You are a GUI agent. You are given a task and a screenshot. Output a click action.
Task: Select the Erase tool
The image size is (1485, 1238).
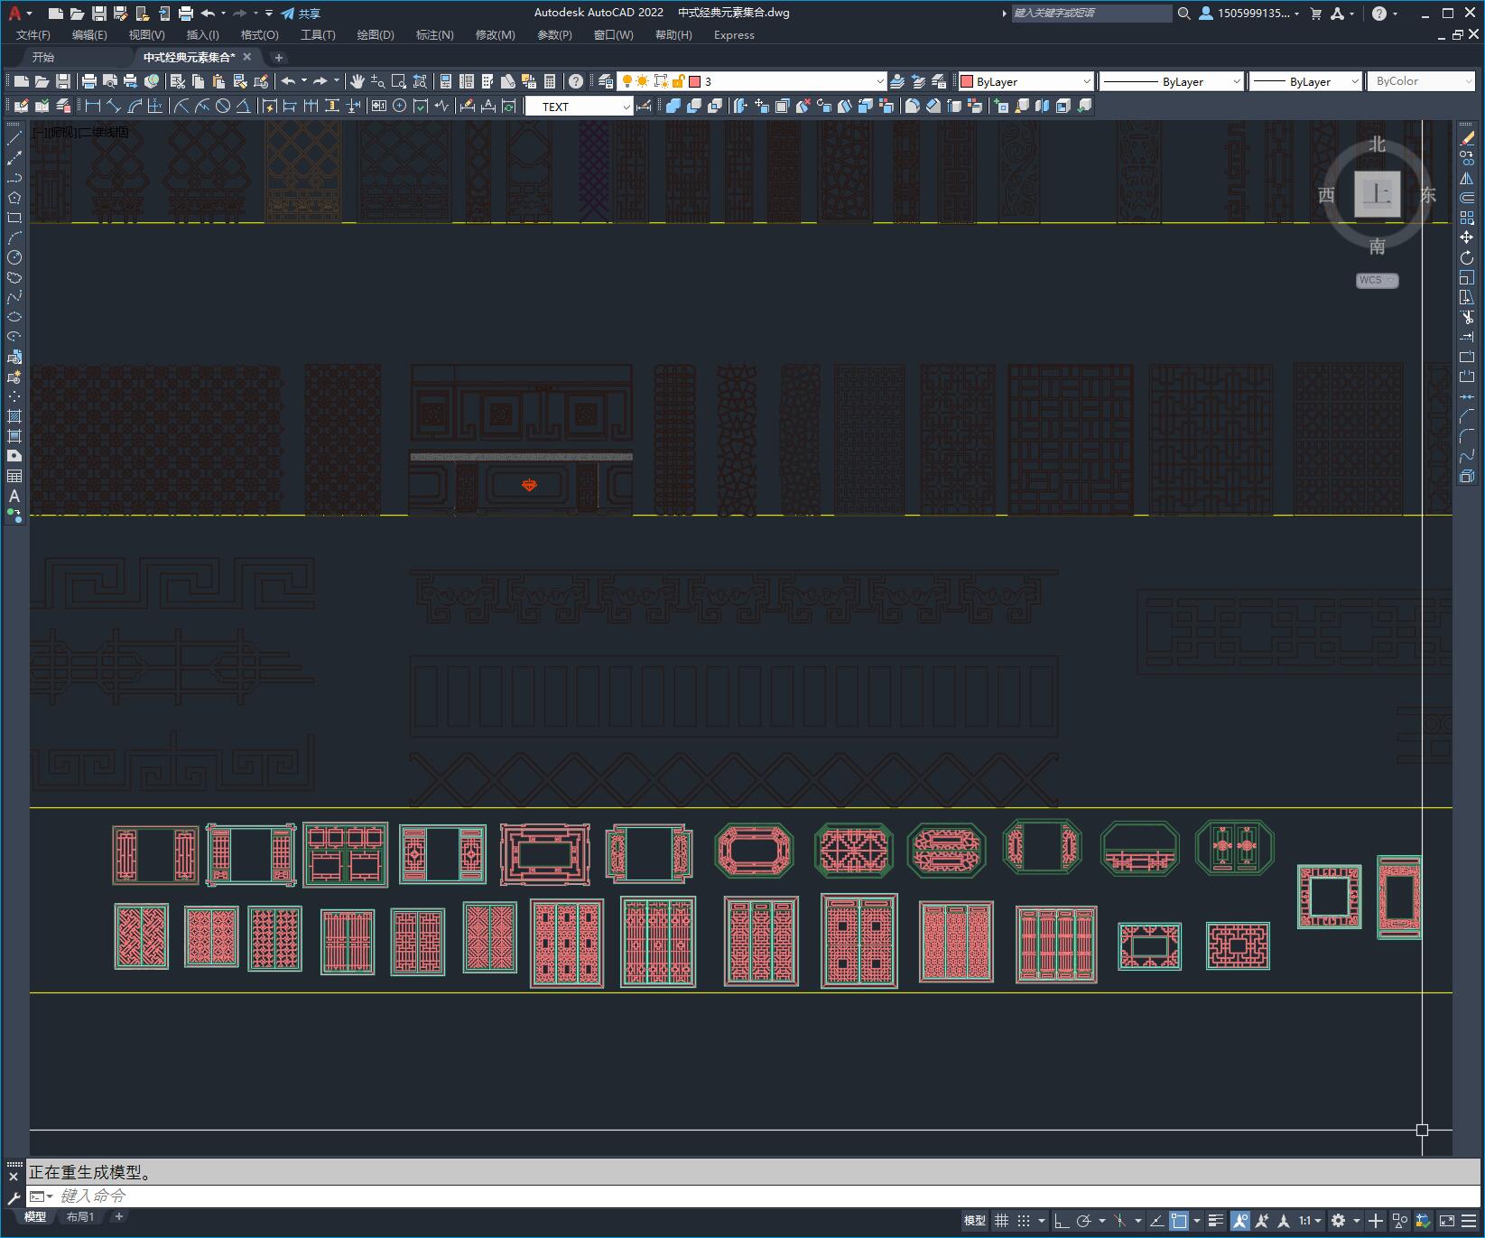[1467, 138]
